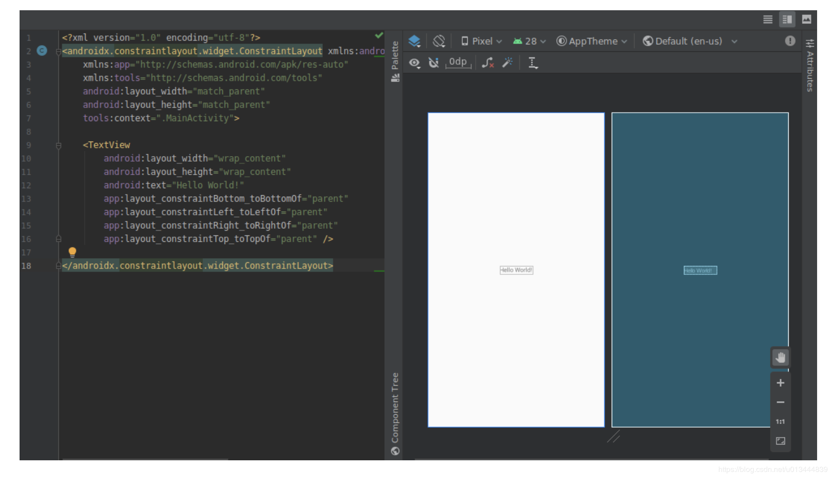Click the layout_width="wrap_content" line
Viewport: 832px width, 478px height.
195,158
